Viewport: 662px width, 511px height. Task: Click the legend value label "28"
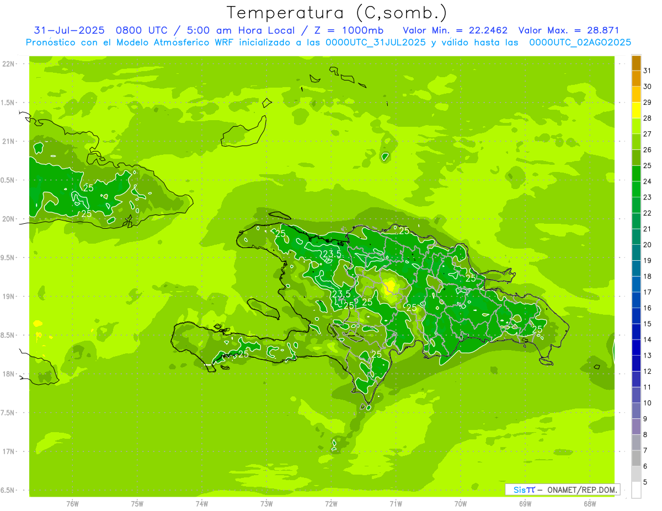pyautogui.click(x=647, y=118)
